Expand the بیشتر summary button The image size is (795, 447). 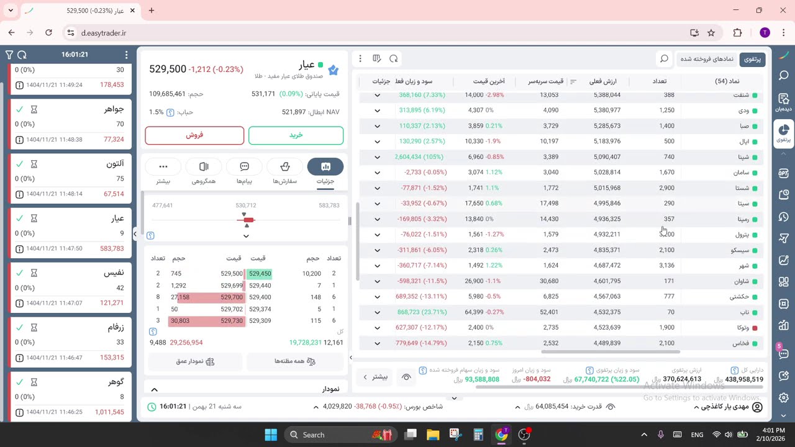[x=375, y=377]
